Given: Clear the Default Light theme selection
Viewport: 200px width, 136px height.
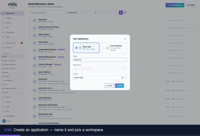Looking at the screenshot, I should pyautogui.click(x=122, y=77).
